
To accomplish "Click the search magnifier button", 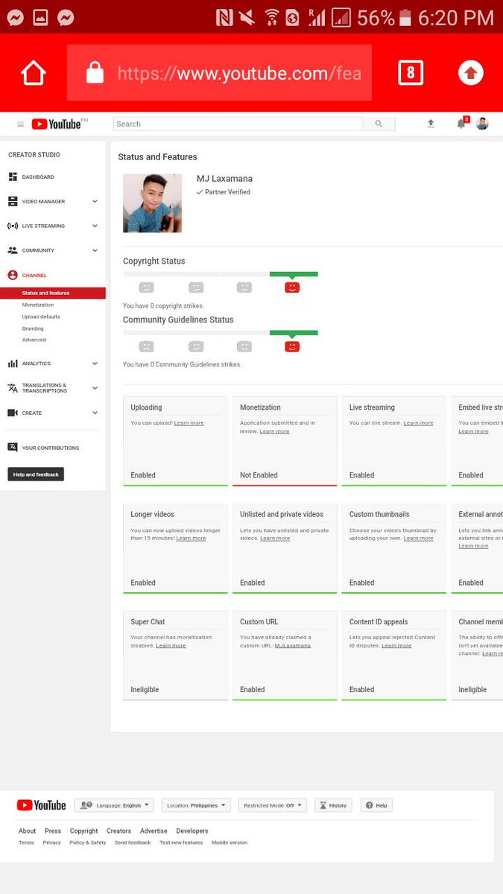I will coord(379,124).
